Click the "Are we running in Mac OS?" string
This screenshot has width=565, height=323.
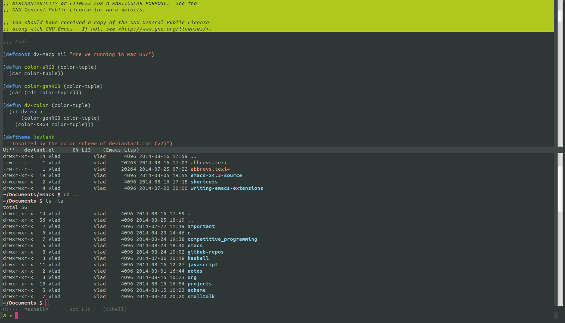click(x=110, y=54)
